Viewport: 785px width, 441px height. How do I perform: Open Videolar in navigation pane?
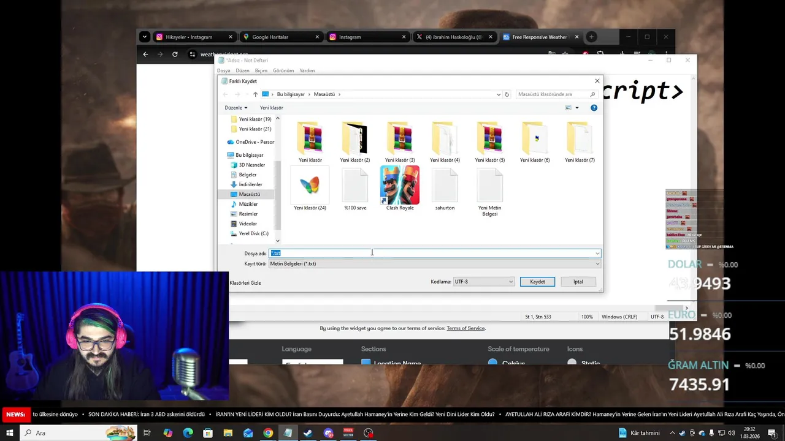coord(243,224)
